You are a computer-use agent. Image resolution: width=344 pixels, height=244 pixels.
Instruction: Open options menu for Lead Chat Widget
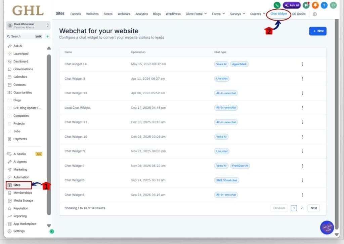pyautogui.click(x=302, y=108)
